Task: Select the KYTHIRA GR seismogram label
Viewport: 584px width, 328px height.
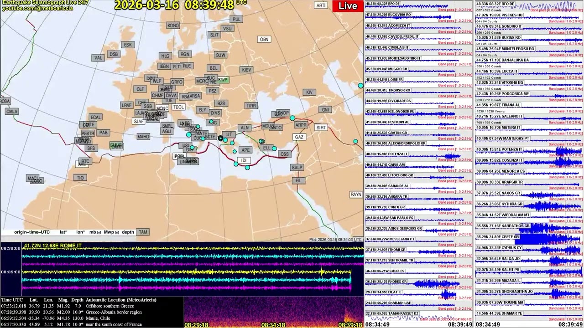Action: click(x=499, y=204)
